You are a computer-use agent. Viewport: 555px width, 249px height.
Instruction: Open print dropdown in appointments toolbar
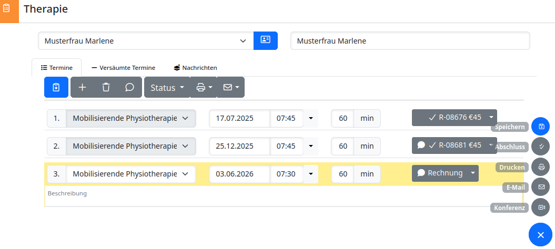coord(204,87)
